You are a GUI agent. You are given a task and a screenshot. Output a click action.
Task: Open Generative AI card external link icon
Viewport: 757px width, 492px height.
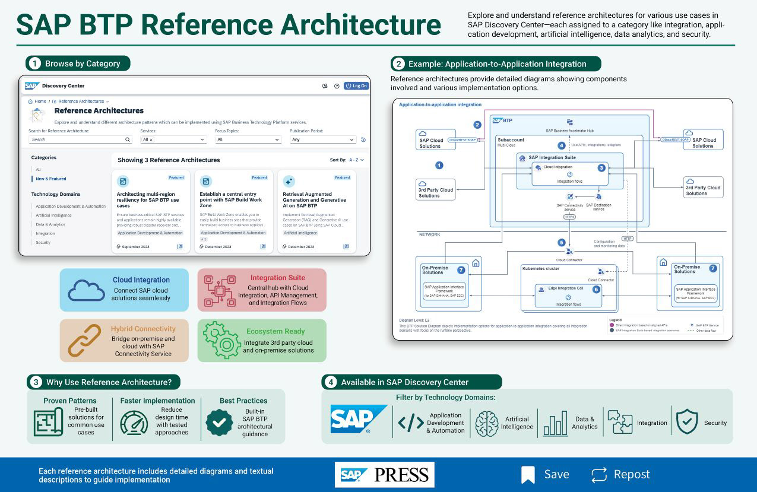[346, 246]
